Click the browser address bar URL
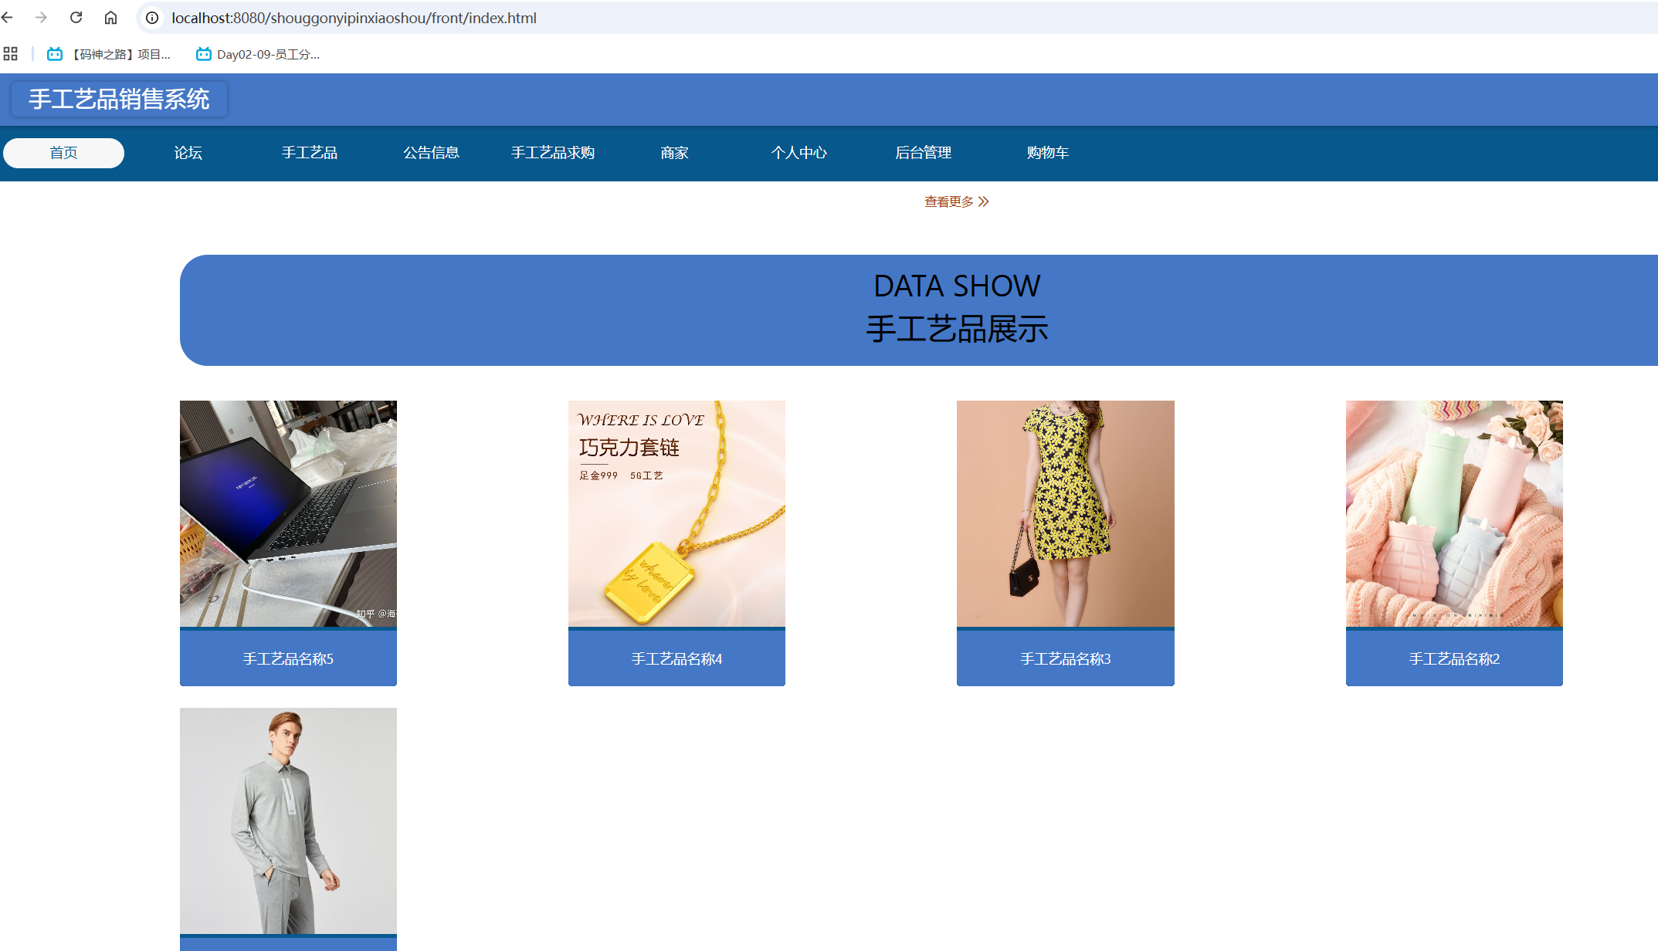The image size is (1658, 951). click(354, 18)
